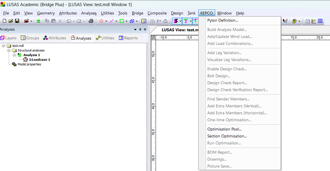Collapse the Analysis 1 node
The height and width of the screenshot is (171, 330).
[14, 55]
